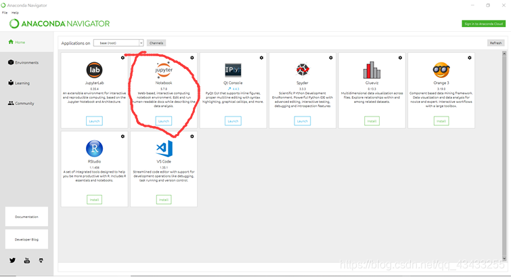511x277 pixels.
Task: Launch Qt Console
Action: point(233,121)
